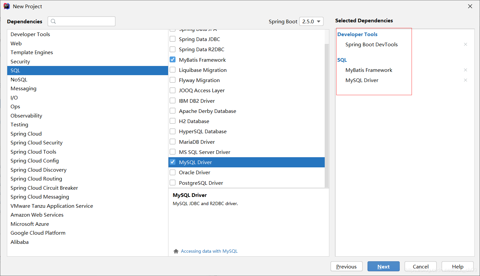Tick the Oracle Driver checkbox
Image resolution: width=480 pixels, height=276 pixels.
[172, 172]
